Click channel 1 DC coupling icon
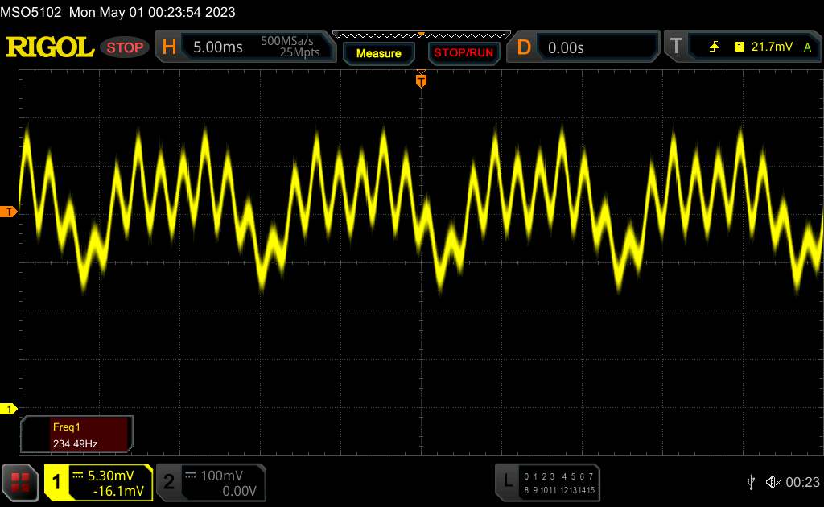Image resolution: width=824 pixels, height=507 pixels. click(x=78, y=476)
